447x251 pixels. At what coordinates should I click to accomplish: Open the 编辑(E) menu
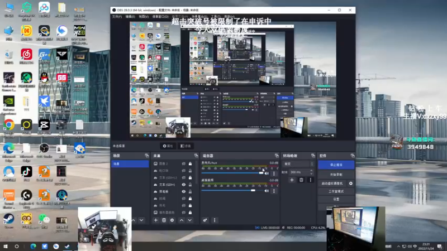pyautogui.click(x=130, y=17)
